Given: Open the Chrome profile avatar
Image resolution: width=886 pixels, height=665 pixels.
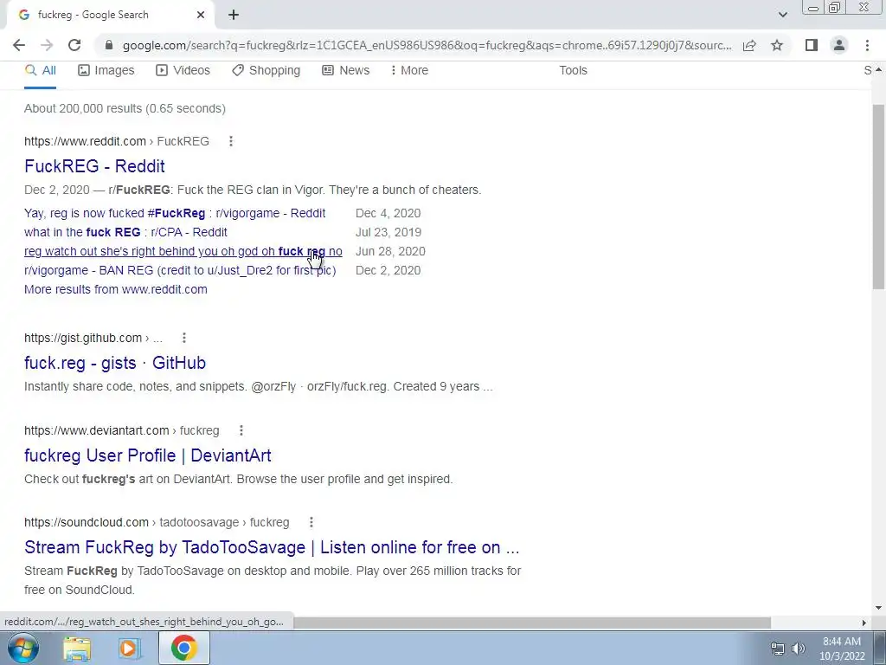Looking at the screenshot, I should click(839, 45).
